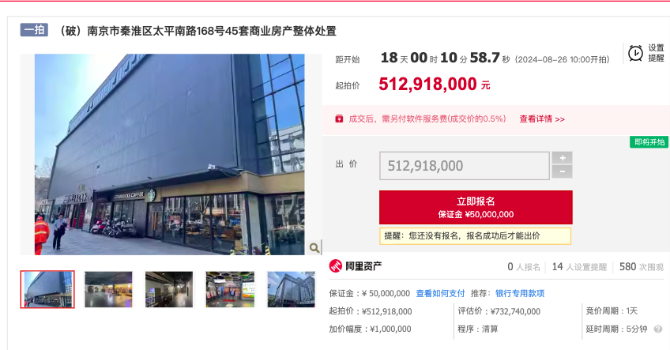Open the 查看如何支付 link
670x350 pixels.
(440, 294)
